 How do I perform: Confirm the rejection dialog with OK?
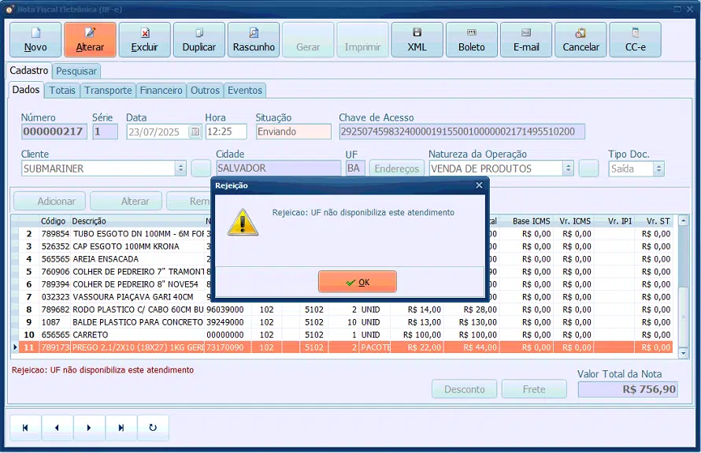click(x=358, y=282)
